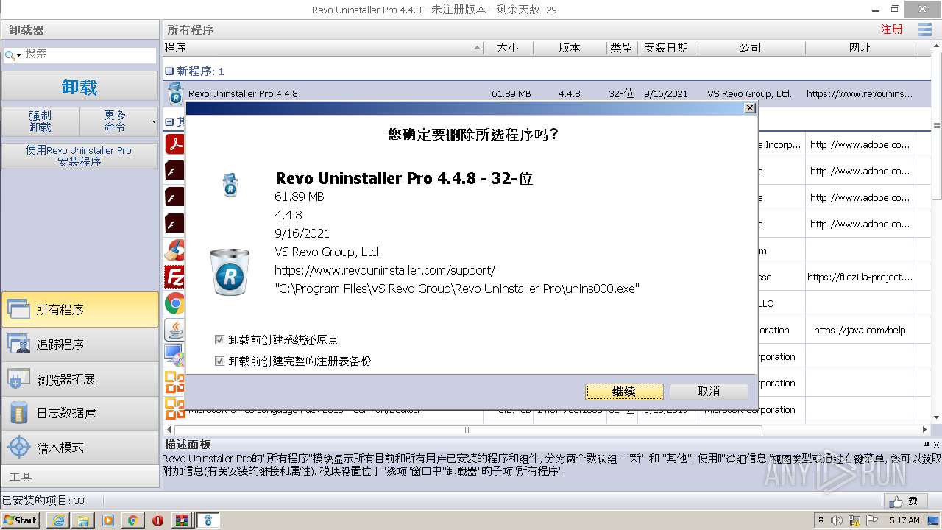
Task: Close the confirmation dialog with X
Action: point(749,108)
